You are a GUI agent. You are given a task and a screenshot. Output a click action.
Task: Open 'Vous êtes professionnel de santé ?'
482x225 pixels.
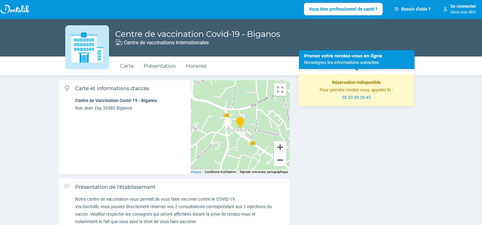343,9
